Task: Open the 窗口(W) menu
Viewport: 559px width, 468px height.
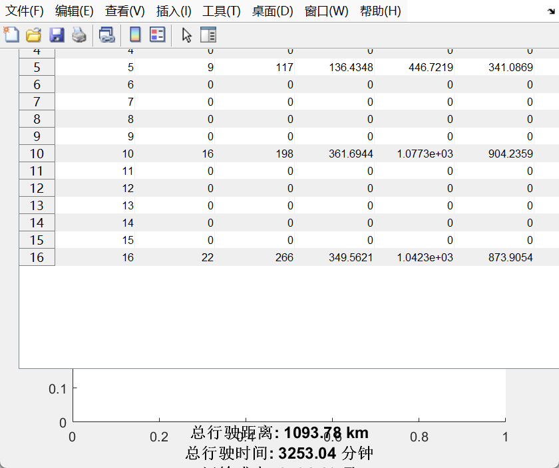Action: coord(326,11)
